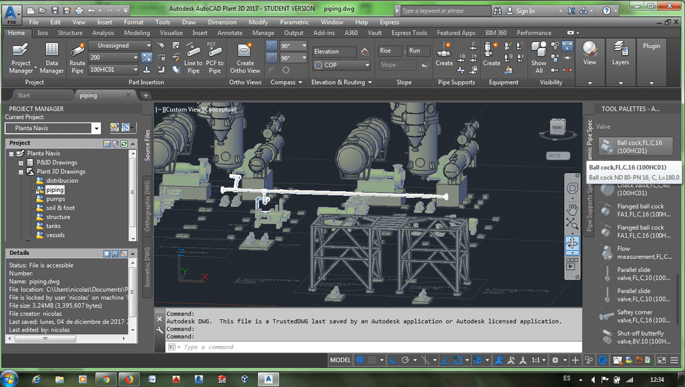Toggle the MODEL space button

(341, 360)
